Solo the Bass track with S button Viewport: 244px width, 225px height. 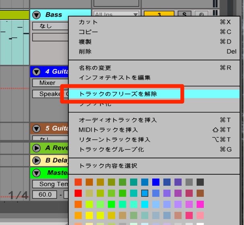pos(184,14)
